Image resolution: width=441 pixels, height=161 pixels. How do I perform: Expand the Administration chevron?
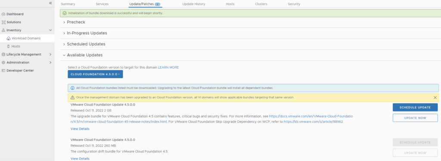click(x=50, y=63)
